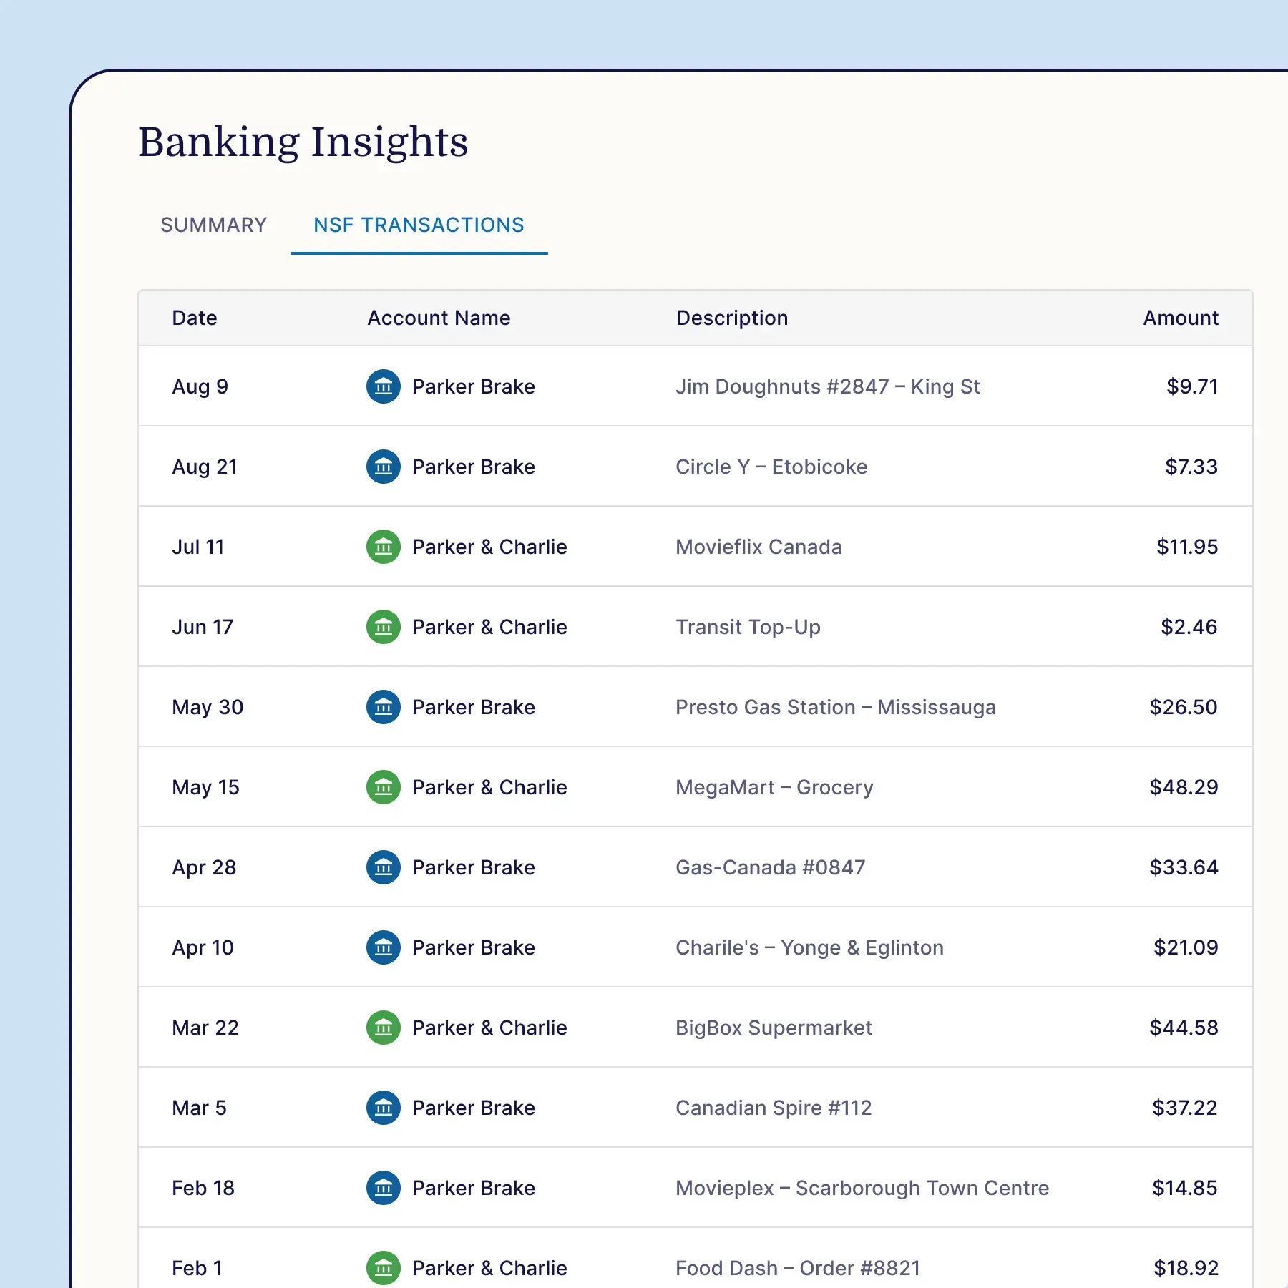This screenshot has width=1288, height=1288.
Task: Open the NSF Transactions tab
Action: pyautogui.click(x=419, y=225)
